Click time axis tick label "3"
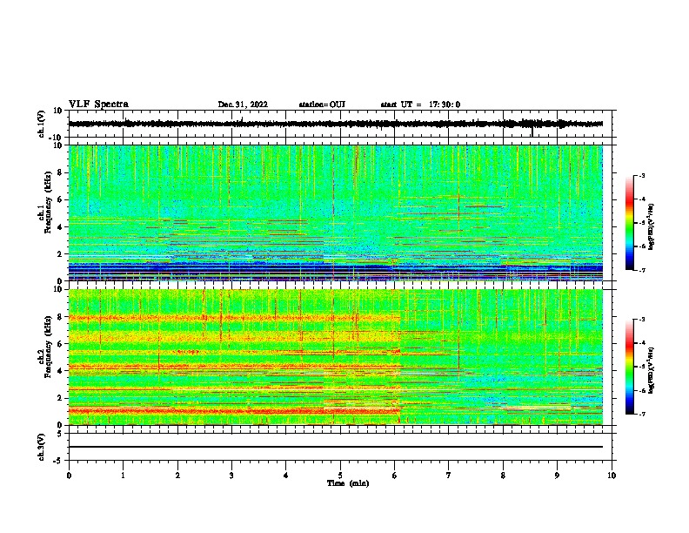Viewport: 689px width, 533px height. 232,476
